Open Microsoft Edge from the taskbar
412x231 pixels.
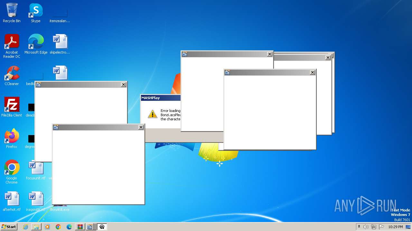pyautogui.click(x=69, y=227)
